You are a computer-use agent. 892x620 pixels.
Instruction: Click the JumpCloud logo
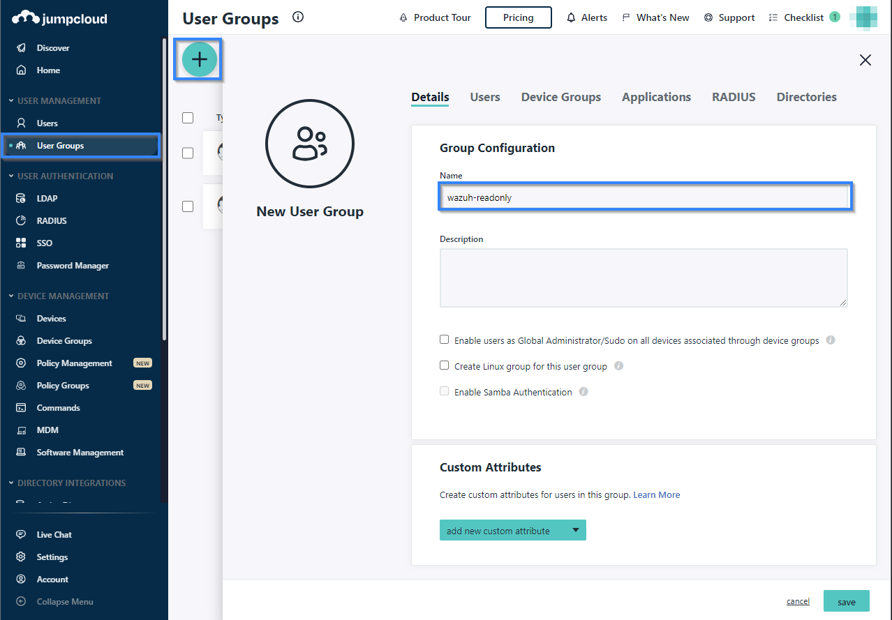click(59, 18)
